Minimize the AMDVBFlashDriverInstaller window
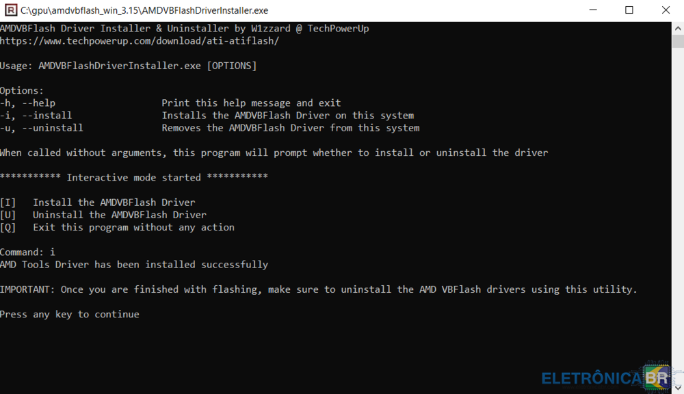The image size is (684, 394). 590,10
